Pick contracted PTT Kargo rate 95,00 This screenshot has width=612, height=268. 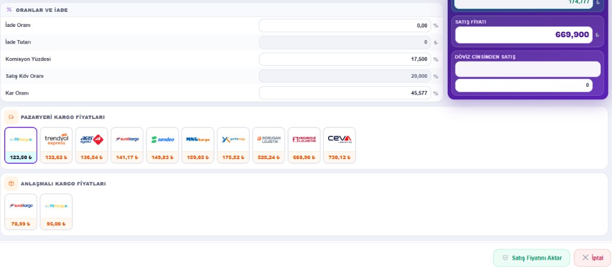56,212
